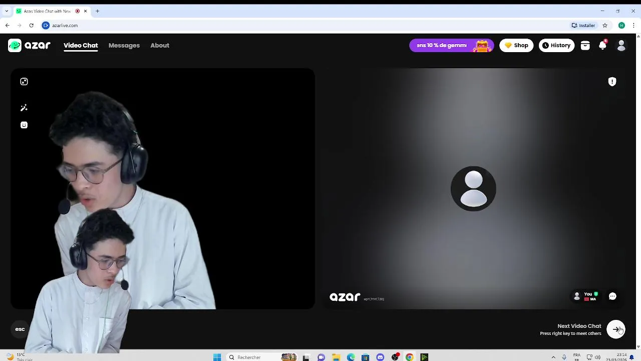Open the chat bubble in partner video
Screen dimensions: 641x361
point(612,296)
